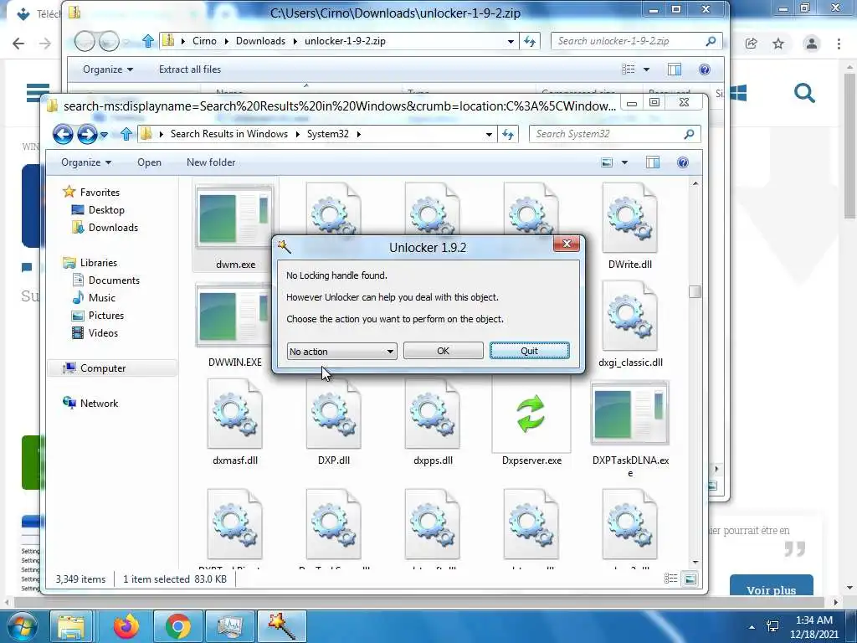Viewport: 857px width, 643px height.
Task: Go back in System32 explorer window
Action: point(63,134)
